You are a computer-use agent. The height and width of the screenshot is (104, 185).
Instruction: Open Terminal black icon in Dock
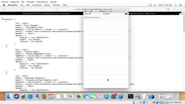pos(130,96)
